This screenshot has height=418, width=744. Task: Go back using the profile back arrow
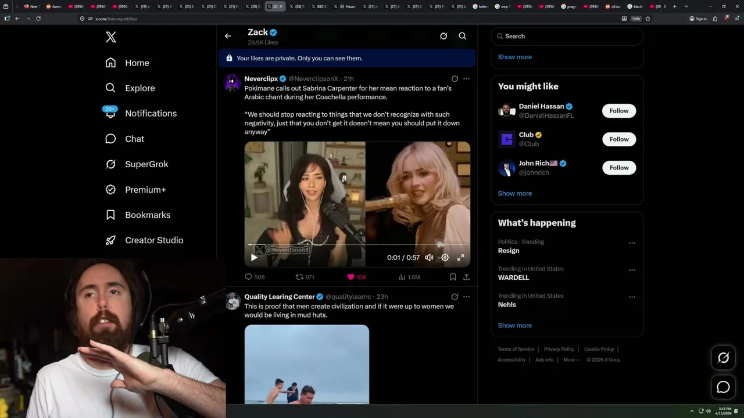(228, 36)
